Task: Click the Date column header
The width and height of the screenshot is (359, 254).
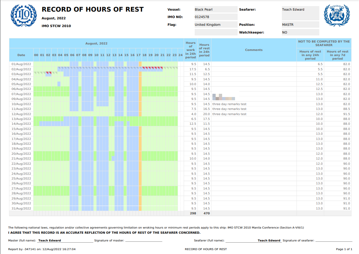Action: tap(21, 55)
